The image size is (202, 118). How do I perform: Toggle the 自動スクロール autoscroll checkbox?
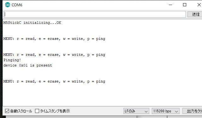(7, 111)
